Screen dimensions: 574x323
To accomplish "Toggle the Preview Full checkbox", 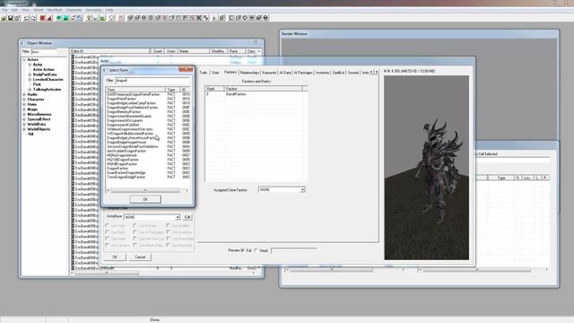I will [242, 250].
